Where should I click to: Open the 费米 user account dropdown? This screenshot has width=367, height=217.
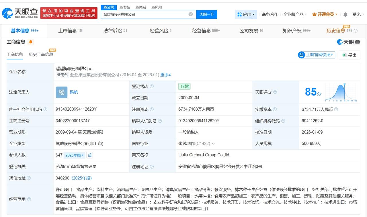(358, 14)
